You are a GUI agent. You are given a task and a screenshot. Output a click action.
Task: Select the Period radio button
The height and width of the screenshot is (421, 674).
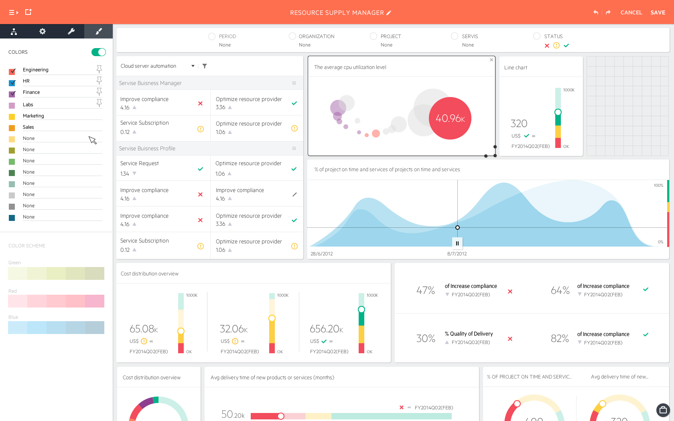pos(212,36)
